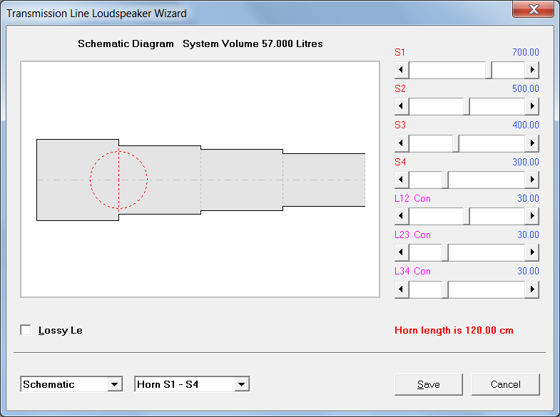Screen dimensions: 560x417
Task: Click the S1 value 700.00
Action: [525, 52]
